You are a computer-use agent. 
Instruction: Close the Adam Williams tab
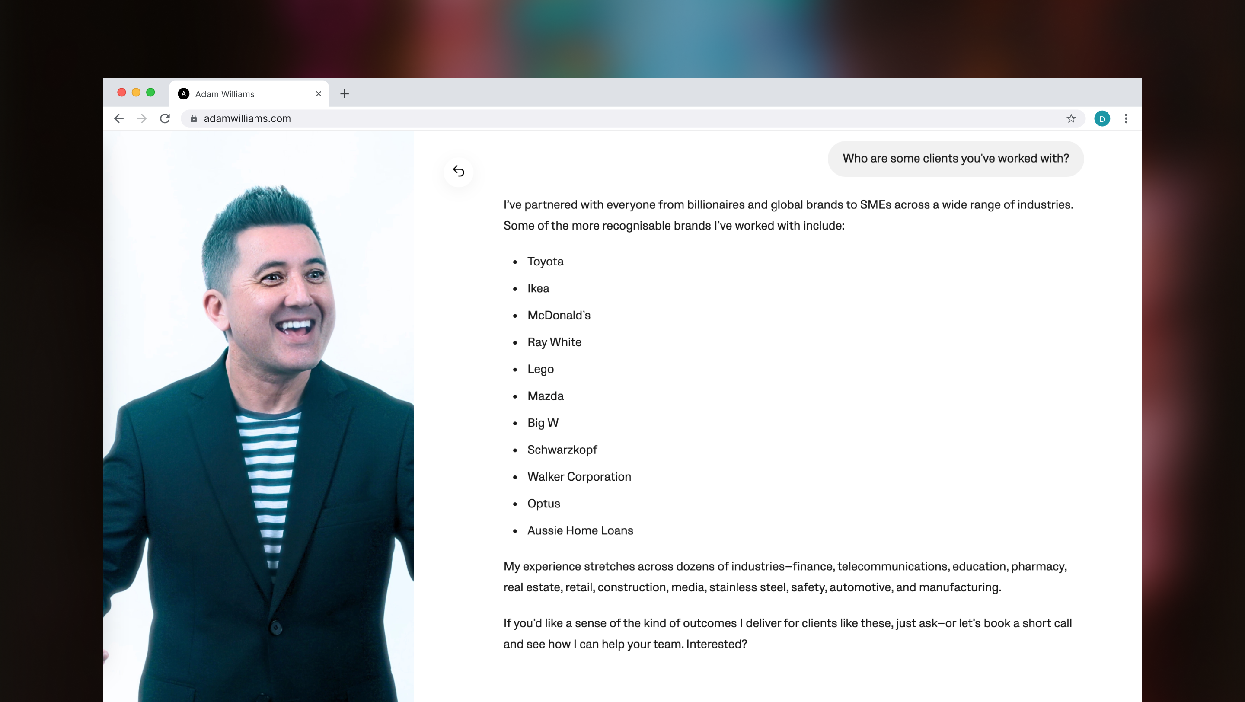tap(318, 94)
